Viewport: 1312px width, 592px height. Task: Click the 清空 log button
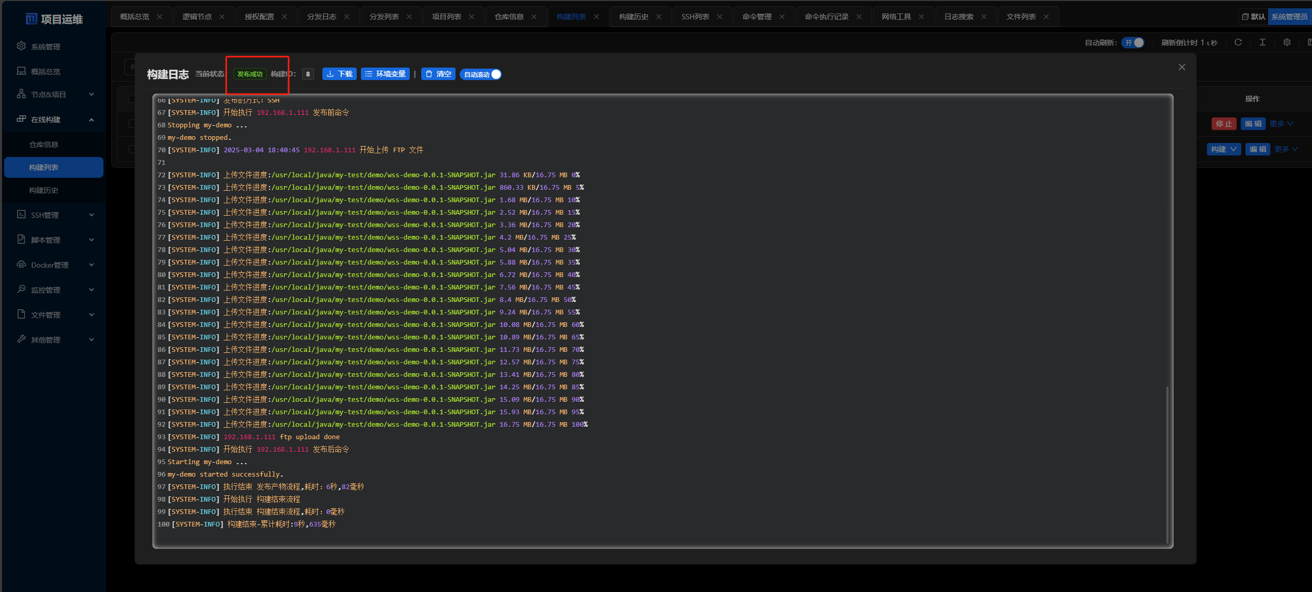point(438,74)
